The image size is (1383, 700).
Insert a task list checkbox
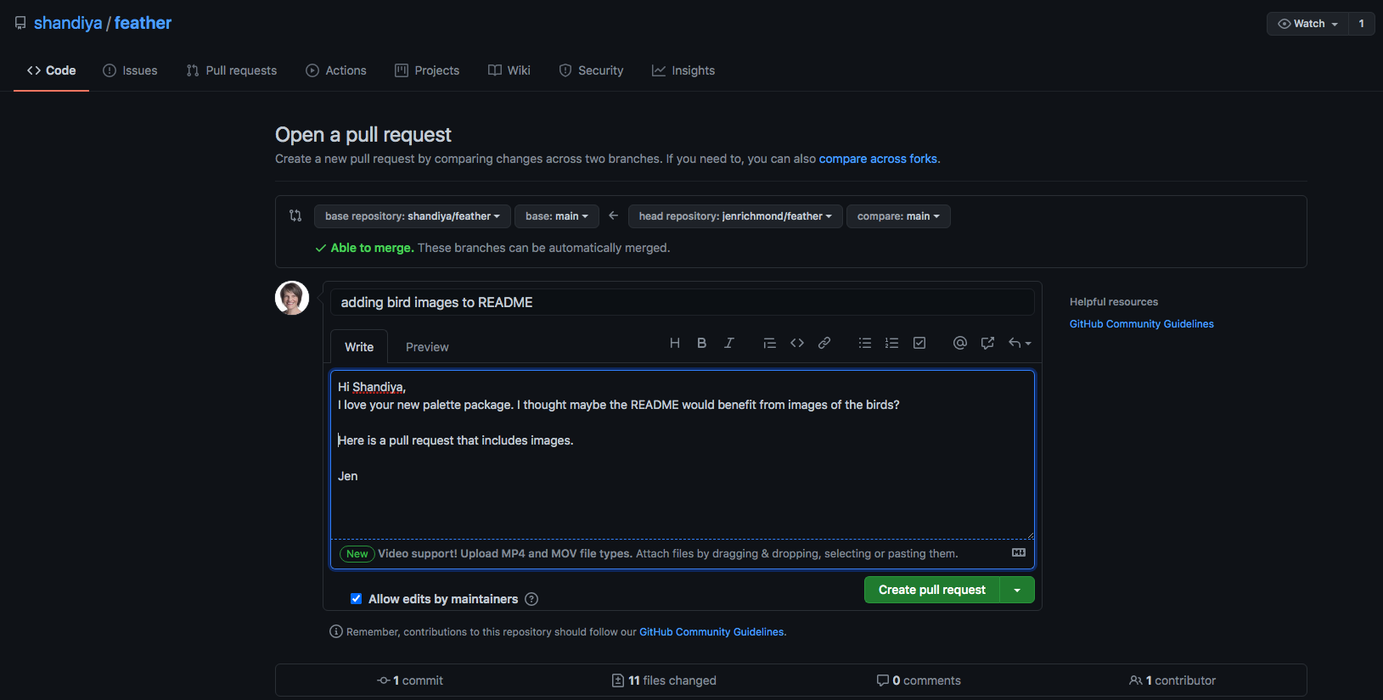[919, 343]
